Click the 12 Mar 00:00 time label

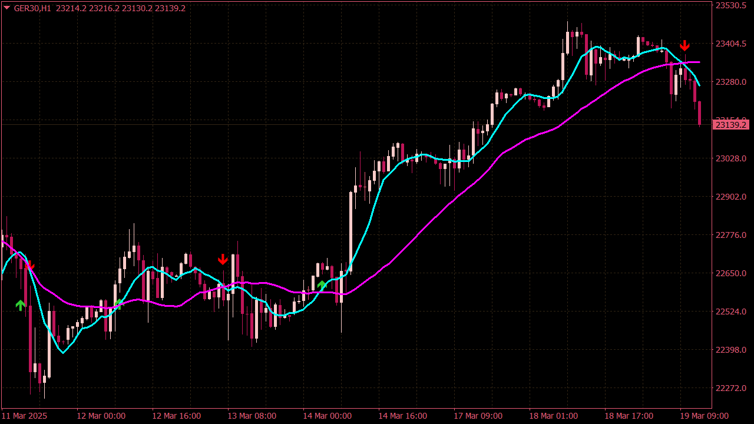101,416
